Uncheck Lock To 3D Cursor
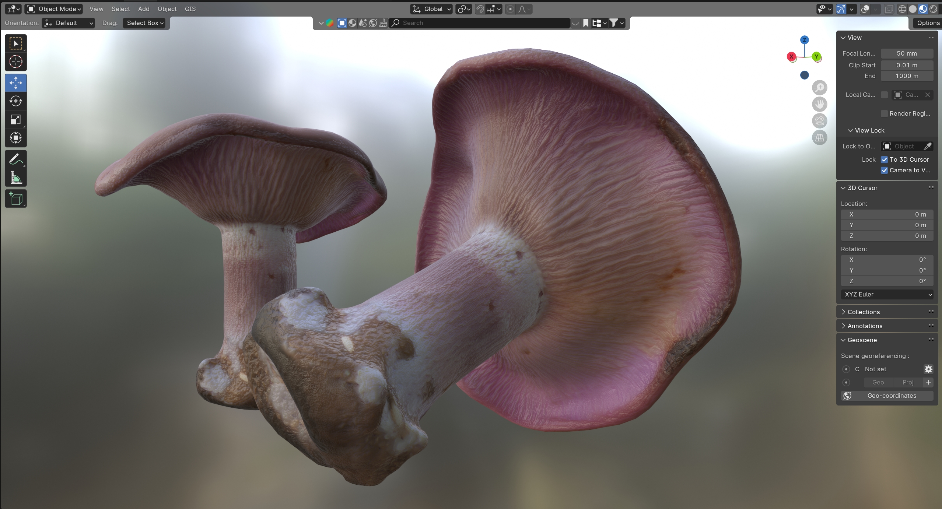 tap(884, 159)
